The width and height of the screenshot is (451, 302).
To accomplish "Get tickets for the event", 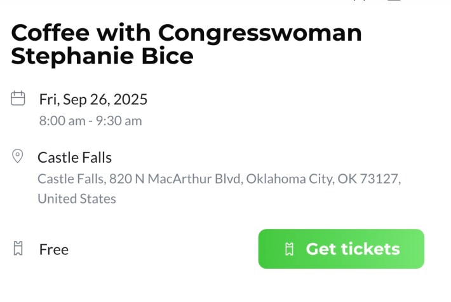I will 341,249.
